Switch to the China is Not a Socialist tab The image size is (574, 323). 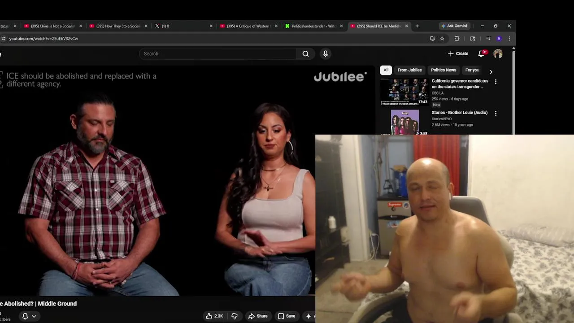49,26
